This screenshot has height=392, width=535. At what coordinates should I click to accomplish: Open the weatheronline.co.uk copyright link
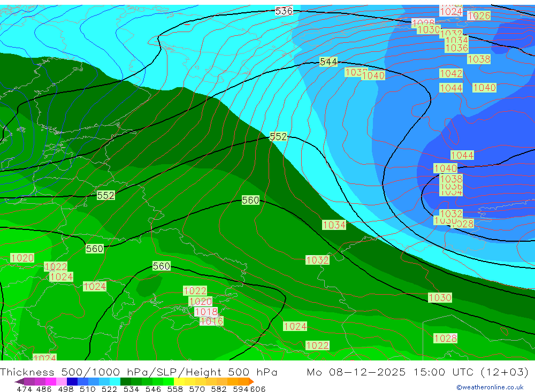point(490,387)
